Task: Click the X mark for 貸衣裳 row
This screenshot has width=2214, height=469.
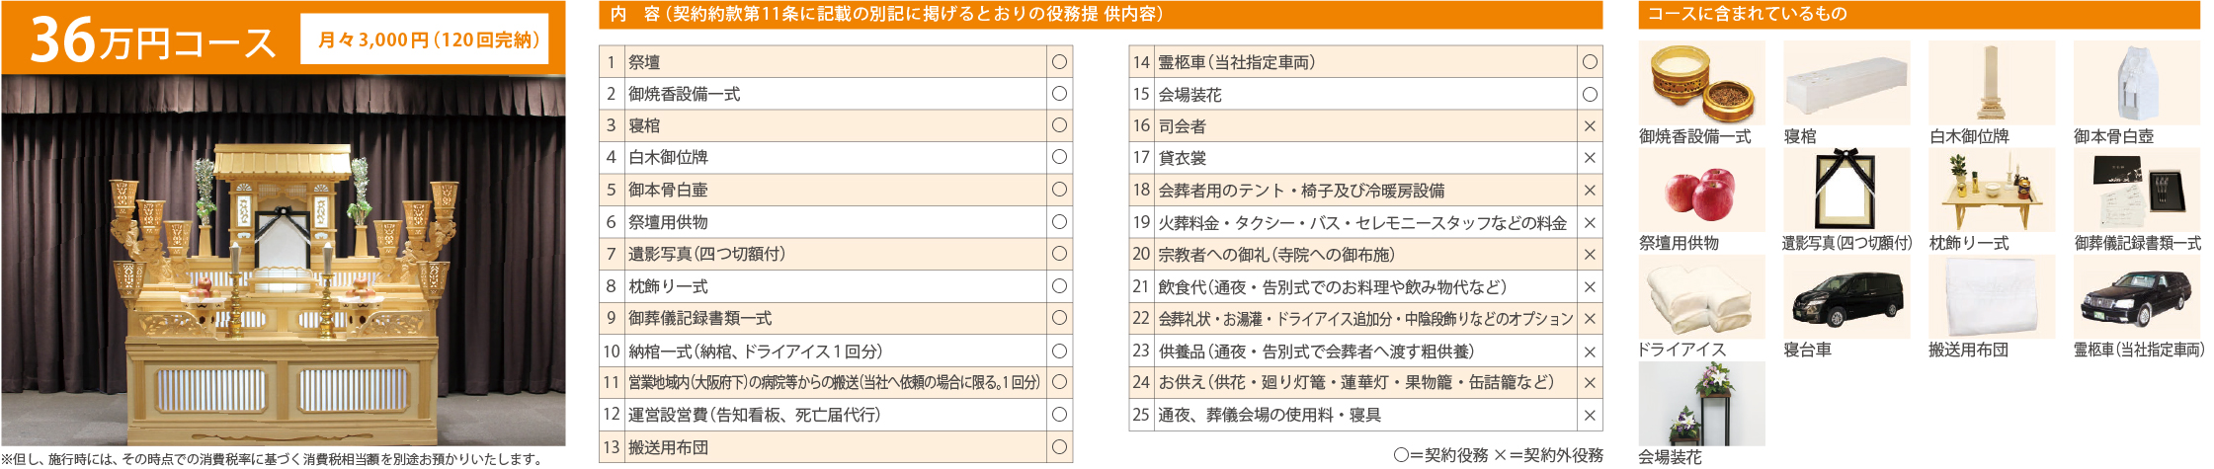Action: click(1590, 158)
